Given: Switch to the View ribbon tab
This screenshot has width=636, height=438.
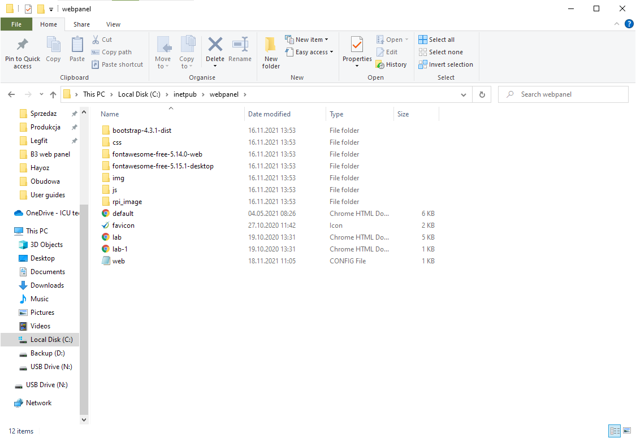Looking at the screenshot, I should point(113,24).
